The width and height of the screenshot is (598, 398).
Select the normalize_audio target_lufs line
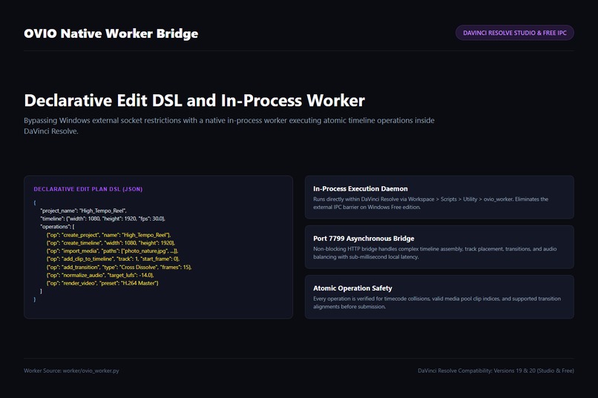point(100,275)
